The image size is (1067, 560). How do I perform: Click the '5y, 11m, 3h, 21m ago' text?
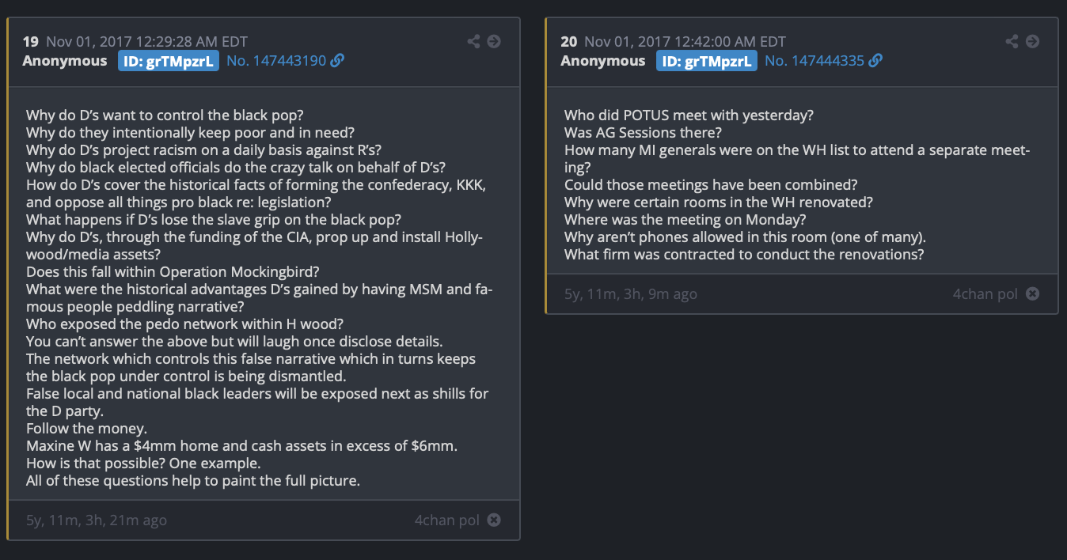point(97,520)
